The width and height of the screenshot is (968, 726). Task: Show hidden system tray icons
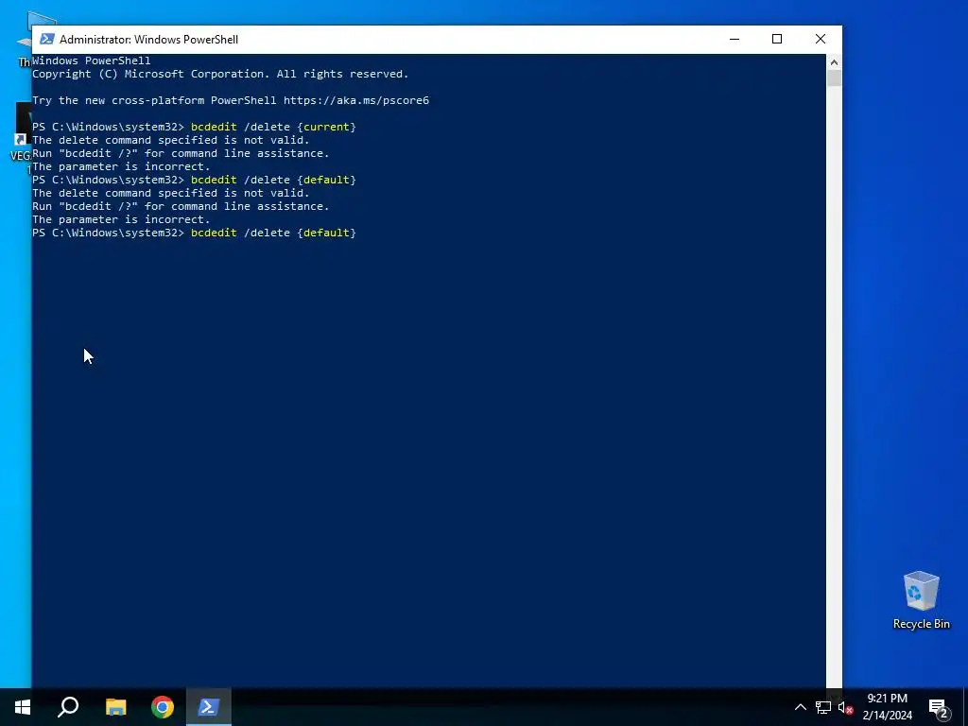point(800,707)
